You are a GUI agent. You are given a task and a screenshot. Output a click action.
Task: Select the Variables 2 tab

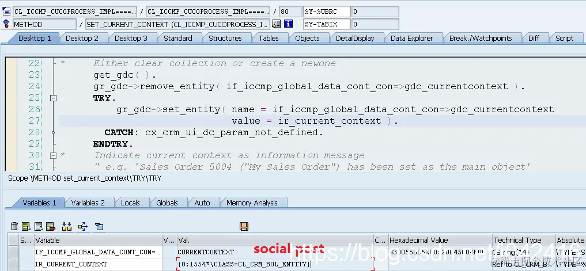pos(88,203)
